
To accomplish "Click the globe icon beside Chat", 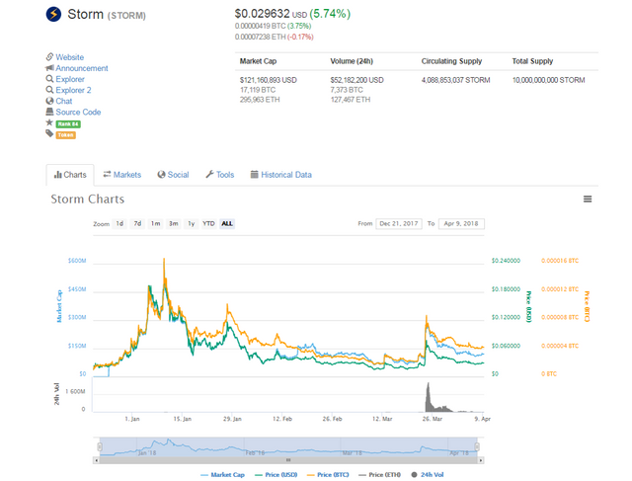I will click(49, 101).
